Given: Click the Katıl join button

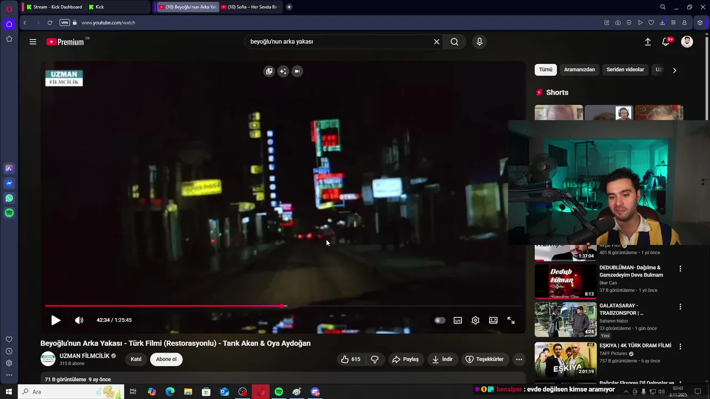Looking at the screenshot, I should click(x=136, y=359).
